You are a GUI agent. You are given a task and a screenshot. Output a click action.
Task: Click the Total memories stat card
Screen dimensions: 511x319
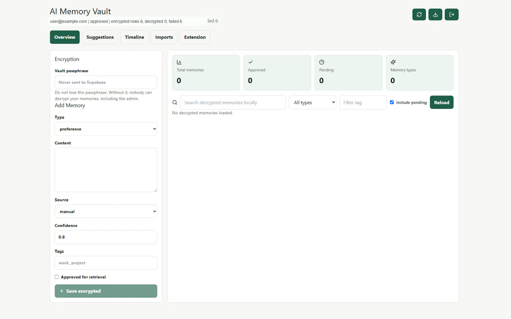(x=206, y=73)
